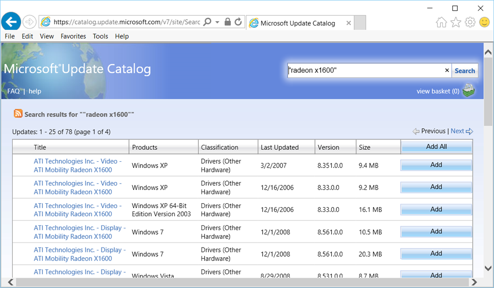Viewport: 494px width, 288px height.
Task: Sort by the Version column header
Action: 336,147
